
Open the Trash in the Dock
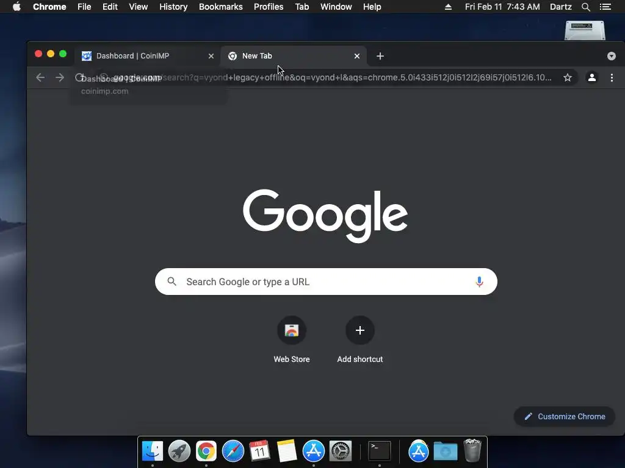pyautogui.click(x=472, y=450)
